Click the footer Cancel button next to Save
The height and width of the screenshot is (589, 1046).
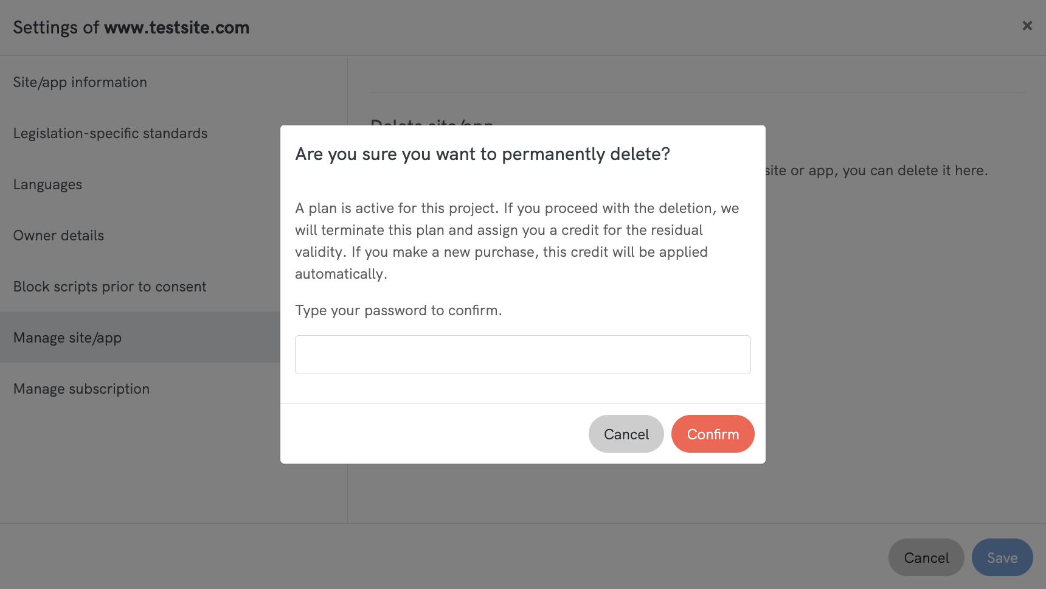coord(926,557)
